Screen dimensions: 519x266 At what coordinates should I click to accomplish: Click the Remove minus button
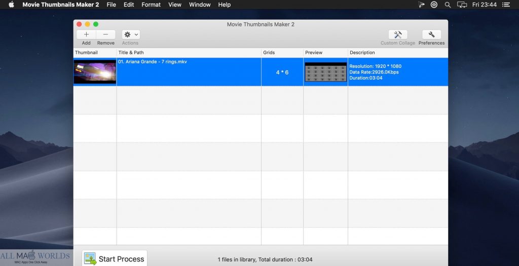tap(105, 34)
